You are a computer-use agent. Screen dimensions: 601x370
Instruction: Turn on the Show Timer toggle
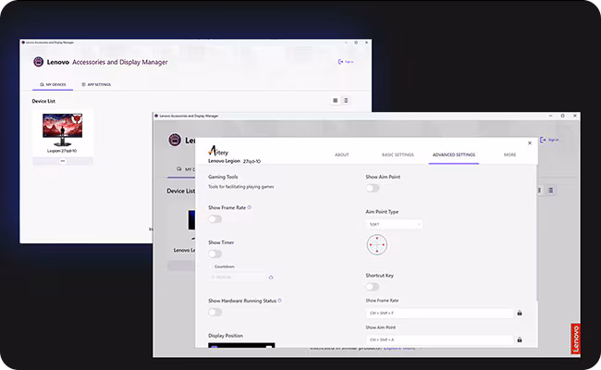click(215, 253)
